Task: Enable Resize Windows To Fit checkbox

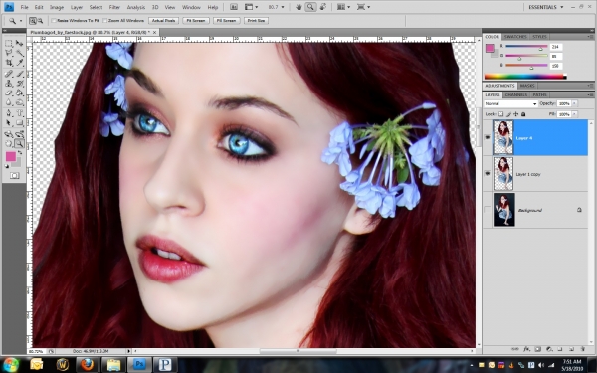Action: [54, 21]
